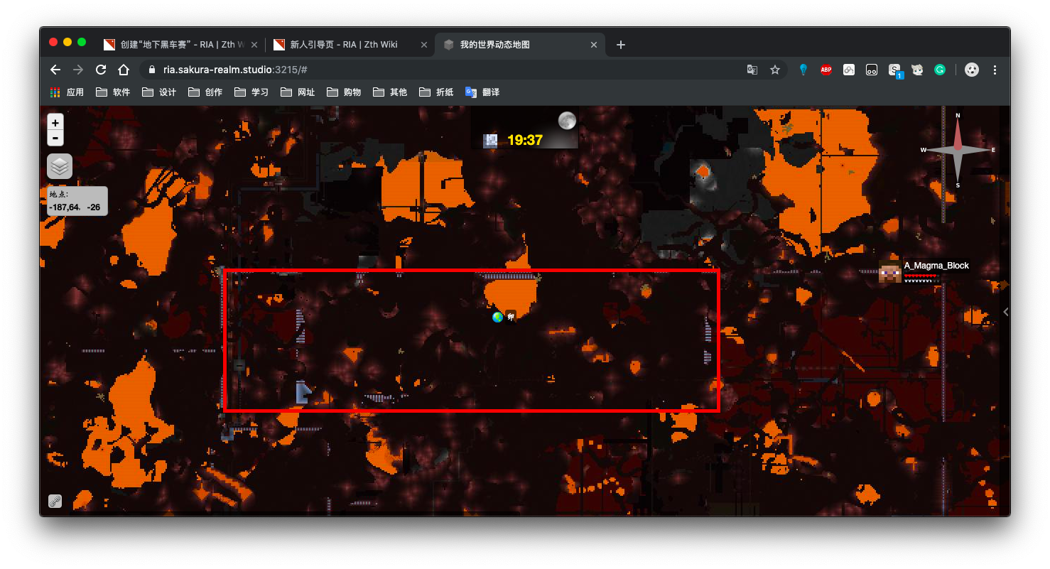Screen dimensions: 1050x569
Task: Expand the right sidebar panel arrow
Action: pos(1003,311)
